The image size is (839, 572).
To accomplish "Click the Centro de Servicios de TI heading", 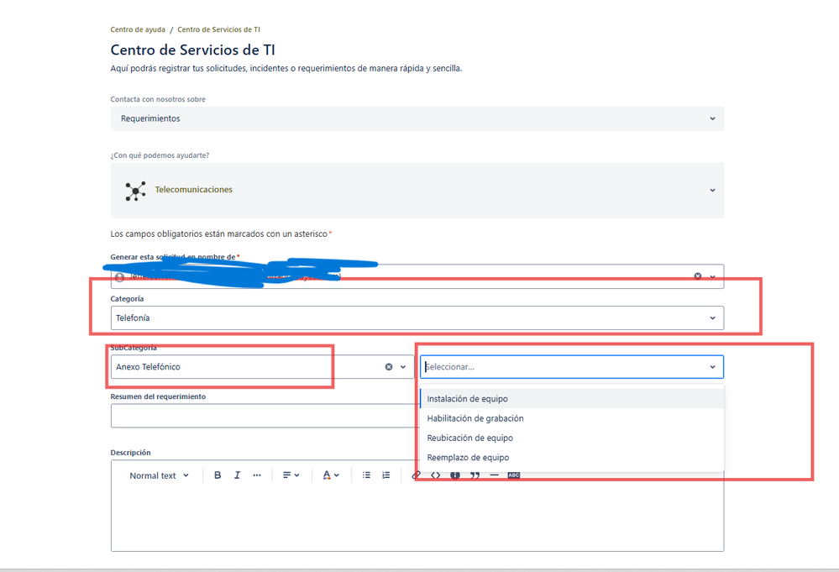I will [192, 50].
